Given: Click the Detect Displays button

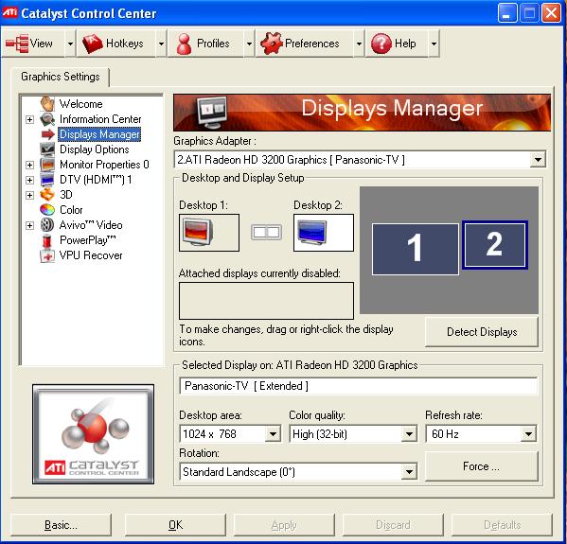Looking at the screenshot, I should click(482, 332).
